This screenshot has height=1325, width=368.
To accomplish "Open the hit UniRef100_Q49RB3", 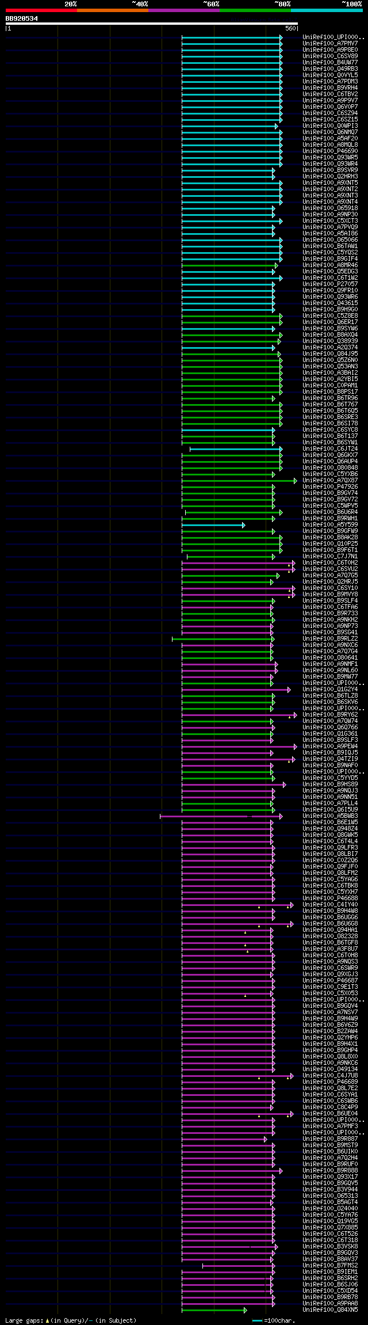I will click(330, 68).
